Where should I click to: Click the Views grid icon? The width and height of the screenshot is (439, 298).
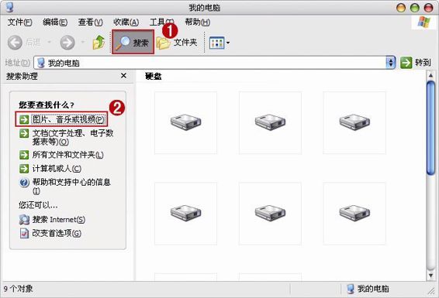(216, 43)
